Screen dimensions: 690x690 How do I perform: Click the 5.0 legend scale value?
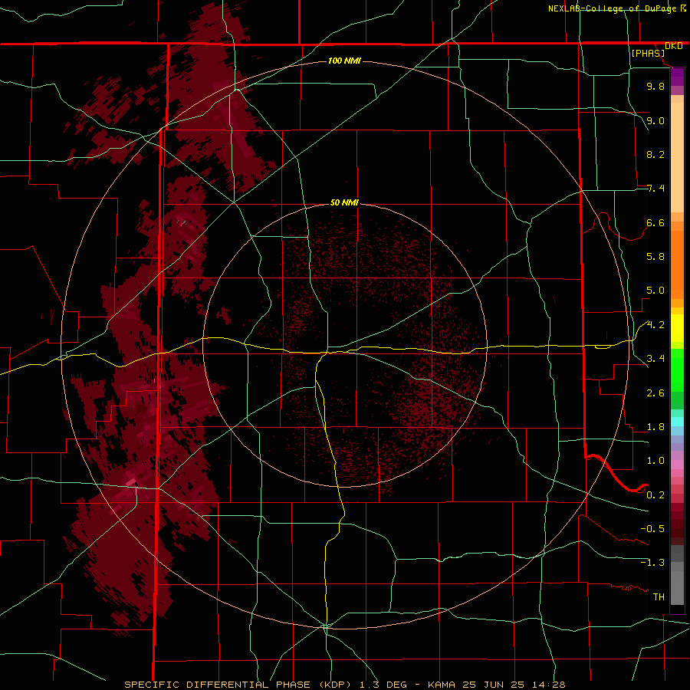[x=655, y=291]
